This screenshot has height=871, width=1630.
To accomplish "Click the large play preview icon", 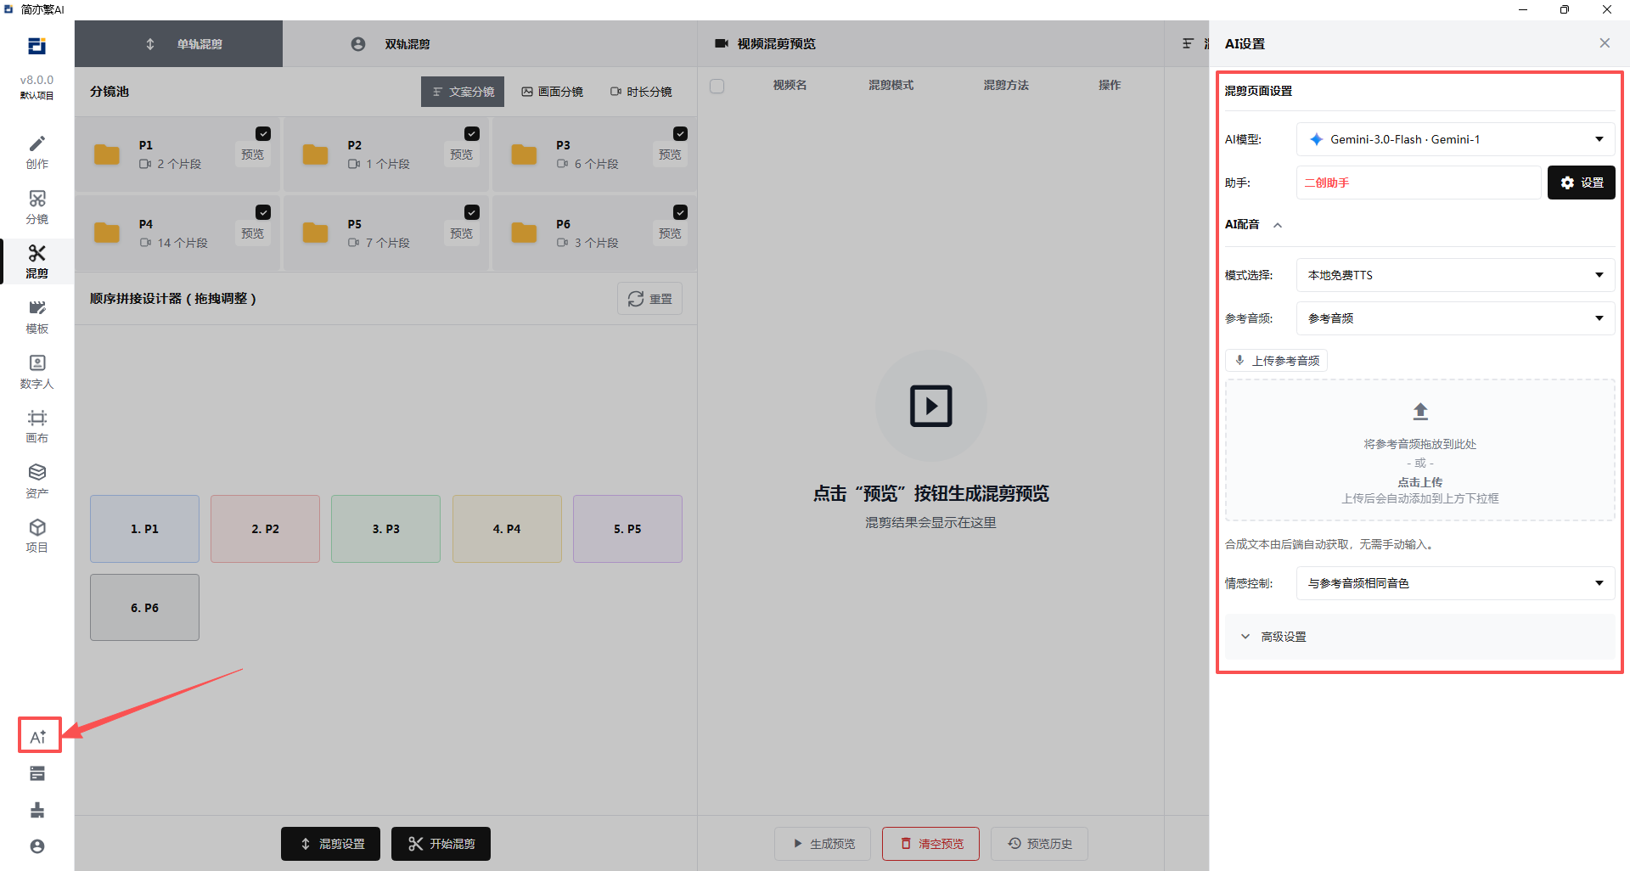I will (930, 406).
